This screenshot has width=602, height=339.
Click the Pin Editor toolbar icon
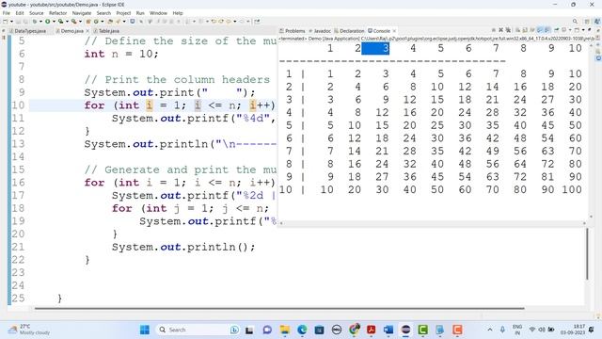(257, 21)
